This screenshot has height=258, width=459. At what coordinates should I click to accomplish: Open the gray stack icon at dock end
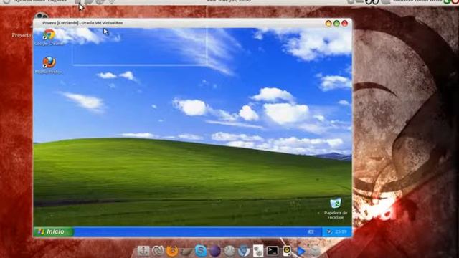point(315,251)
